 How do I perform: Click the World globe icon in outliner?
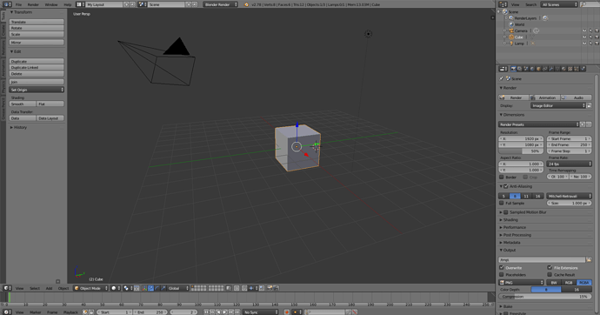(511, 24)
